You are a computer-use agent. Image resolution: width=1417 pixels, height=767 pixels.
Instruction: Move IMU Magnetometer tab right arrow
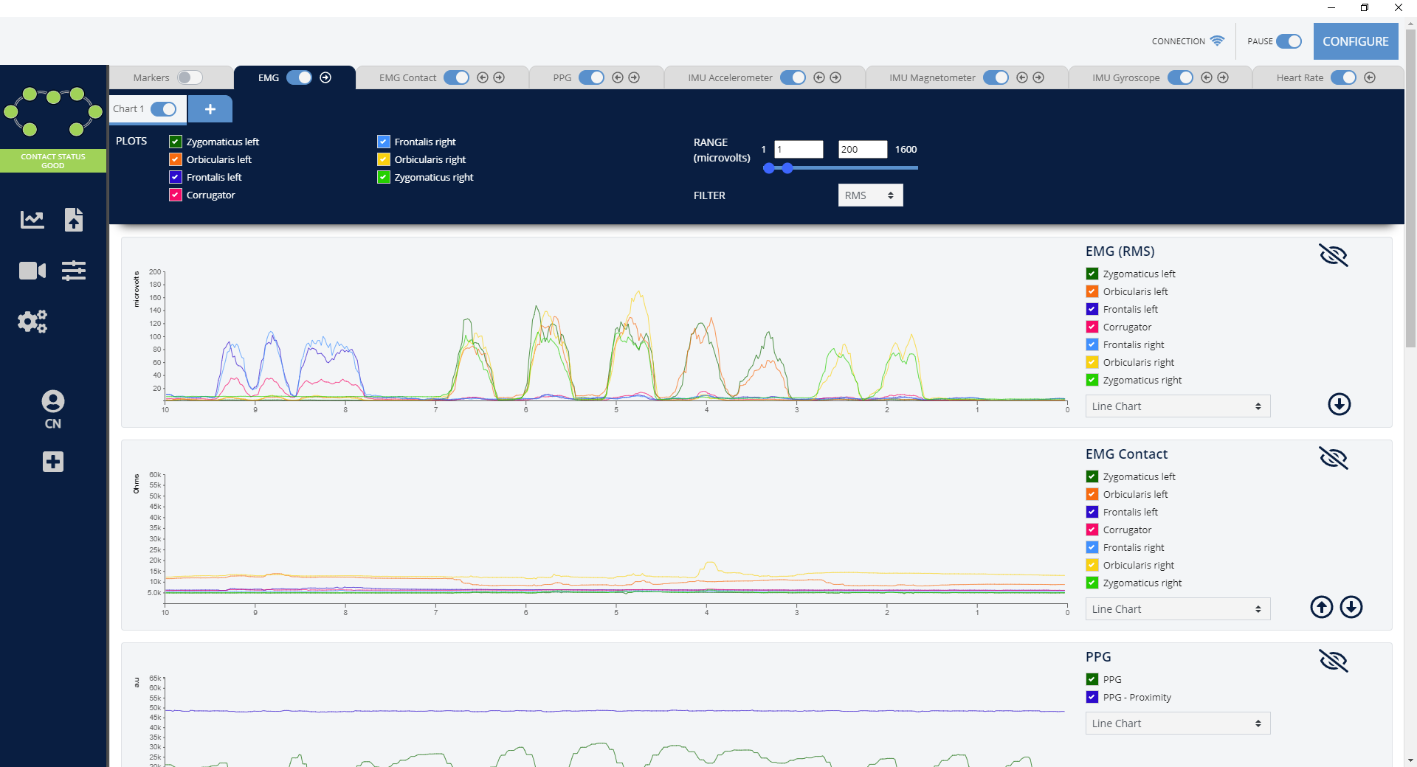(1038, 77)
